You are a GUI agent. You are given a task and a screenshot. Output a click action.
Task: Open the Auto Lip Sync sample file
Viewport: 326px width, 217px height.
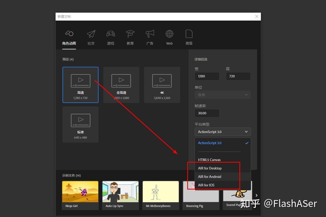[x=120, y=195]
